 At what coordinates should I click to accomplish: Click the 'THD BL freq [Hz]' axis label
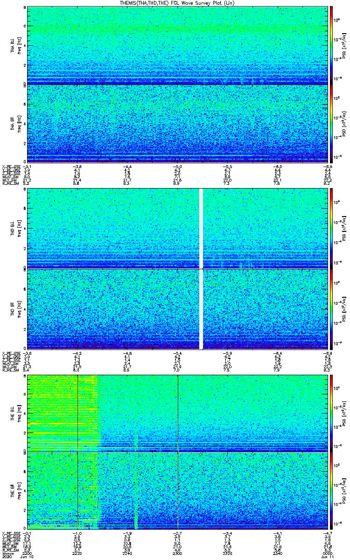(x=15, y=227)
